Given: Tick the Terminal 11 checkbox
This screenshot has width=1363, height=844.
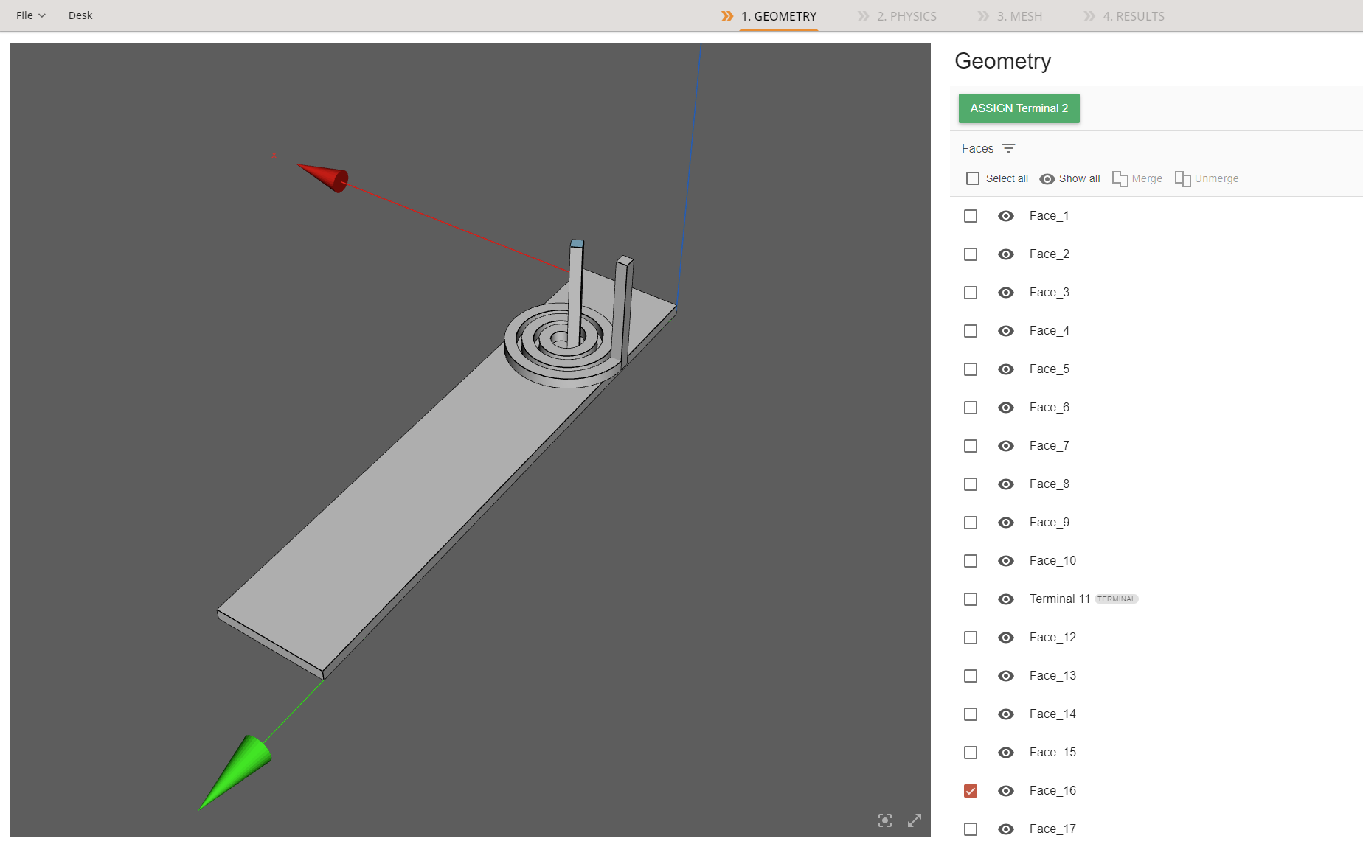Looking at the screenshot, I should 971,599.
